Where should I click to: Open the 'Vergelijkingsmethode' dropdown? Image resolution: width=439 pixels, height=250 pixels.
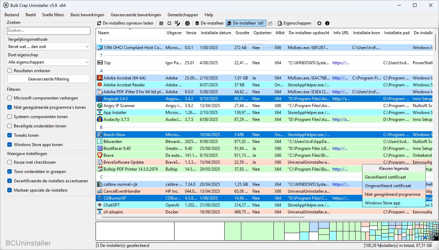(48, 47)
